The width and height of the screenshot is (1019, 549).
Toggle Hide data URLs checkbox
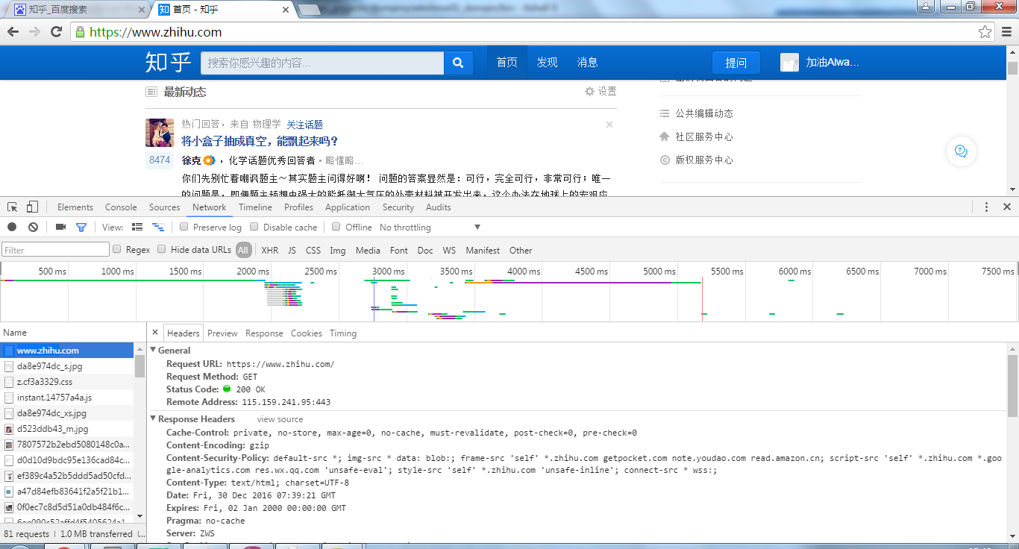(162, 249)
